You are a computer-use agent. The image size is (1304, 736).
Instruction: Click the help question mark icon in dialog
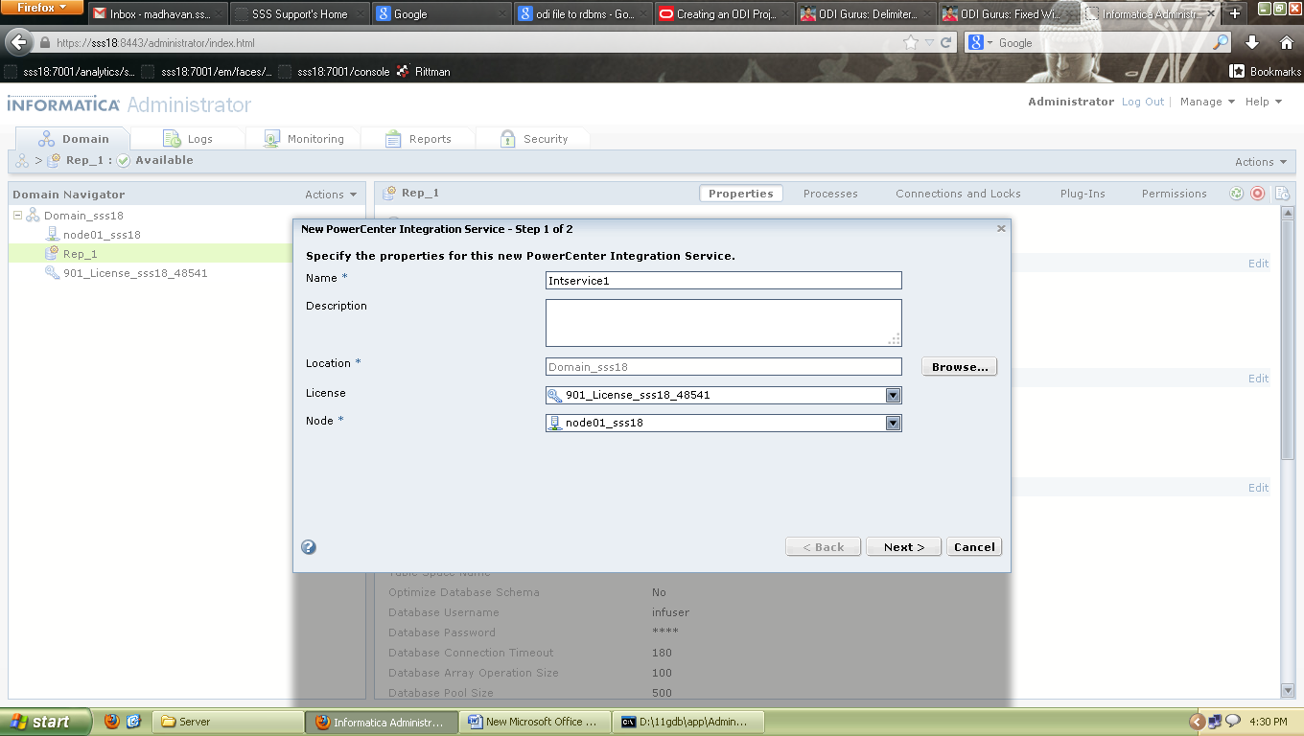(309, 547)
